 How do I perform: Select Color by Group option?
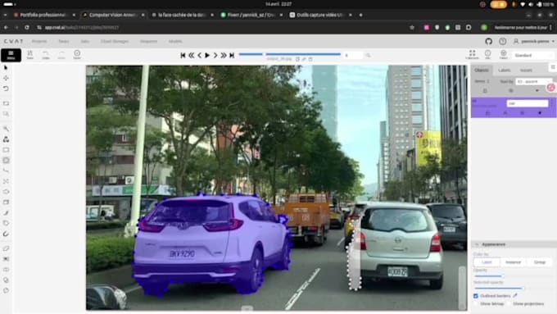pyautogui.click(x=540, y=262)
